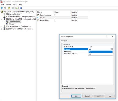118x101 pixels.
Task: Click the Shared Memory protocol icon
Action: tap(38, 15)
